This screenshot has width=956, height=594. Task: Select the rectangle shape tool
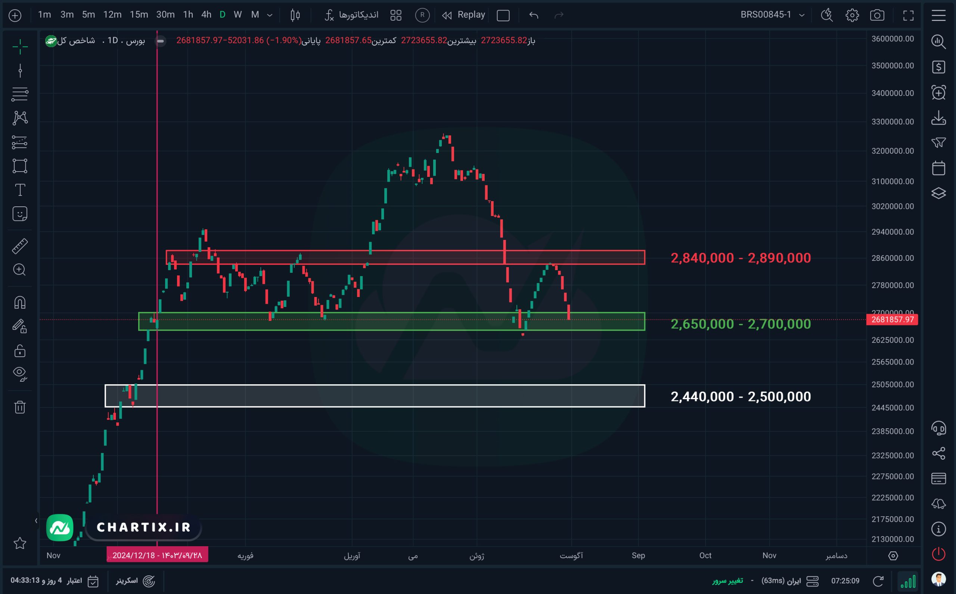20,166
